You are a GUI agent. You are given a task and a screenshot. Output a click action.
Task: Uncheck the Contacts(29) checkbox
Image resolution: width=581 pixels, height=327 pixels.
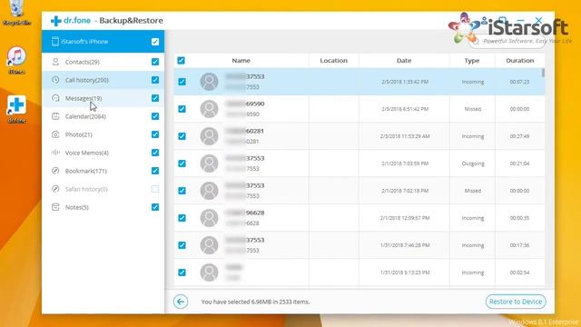pos(155,62)
